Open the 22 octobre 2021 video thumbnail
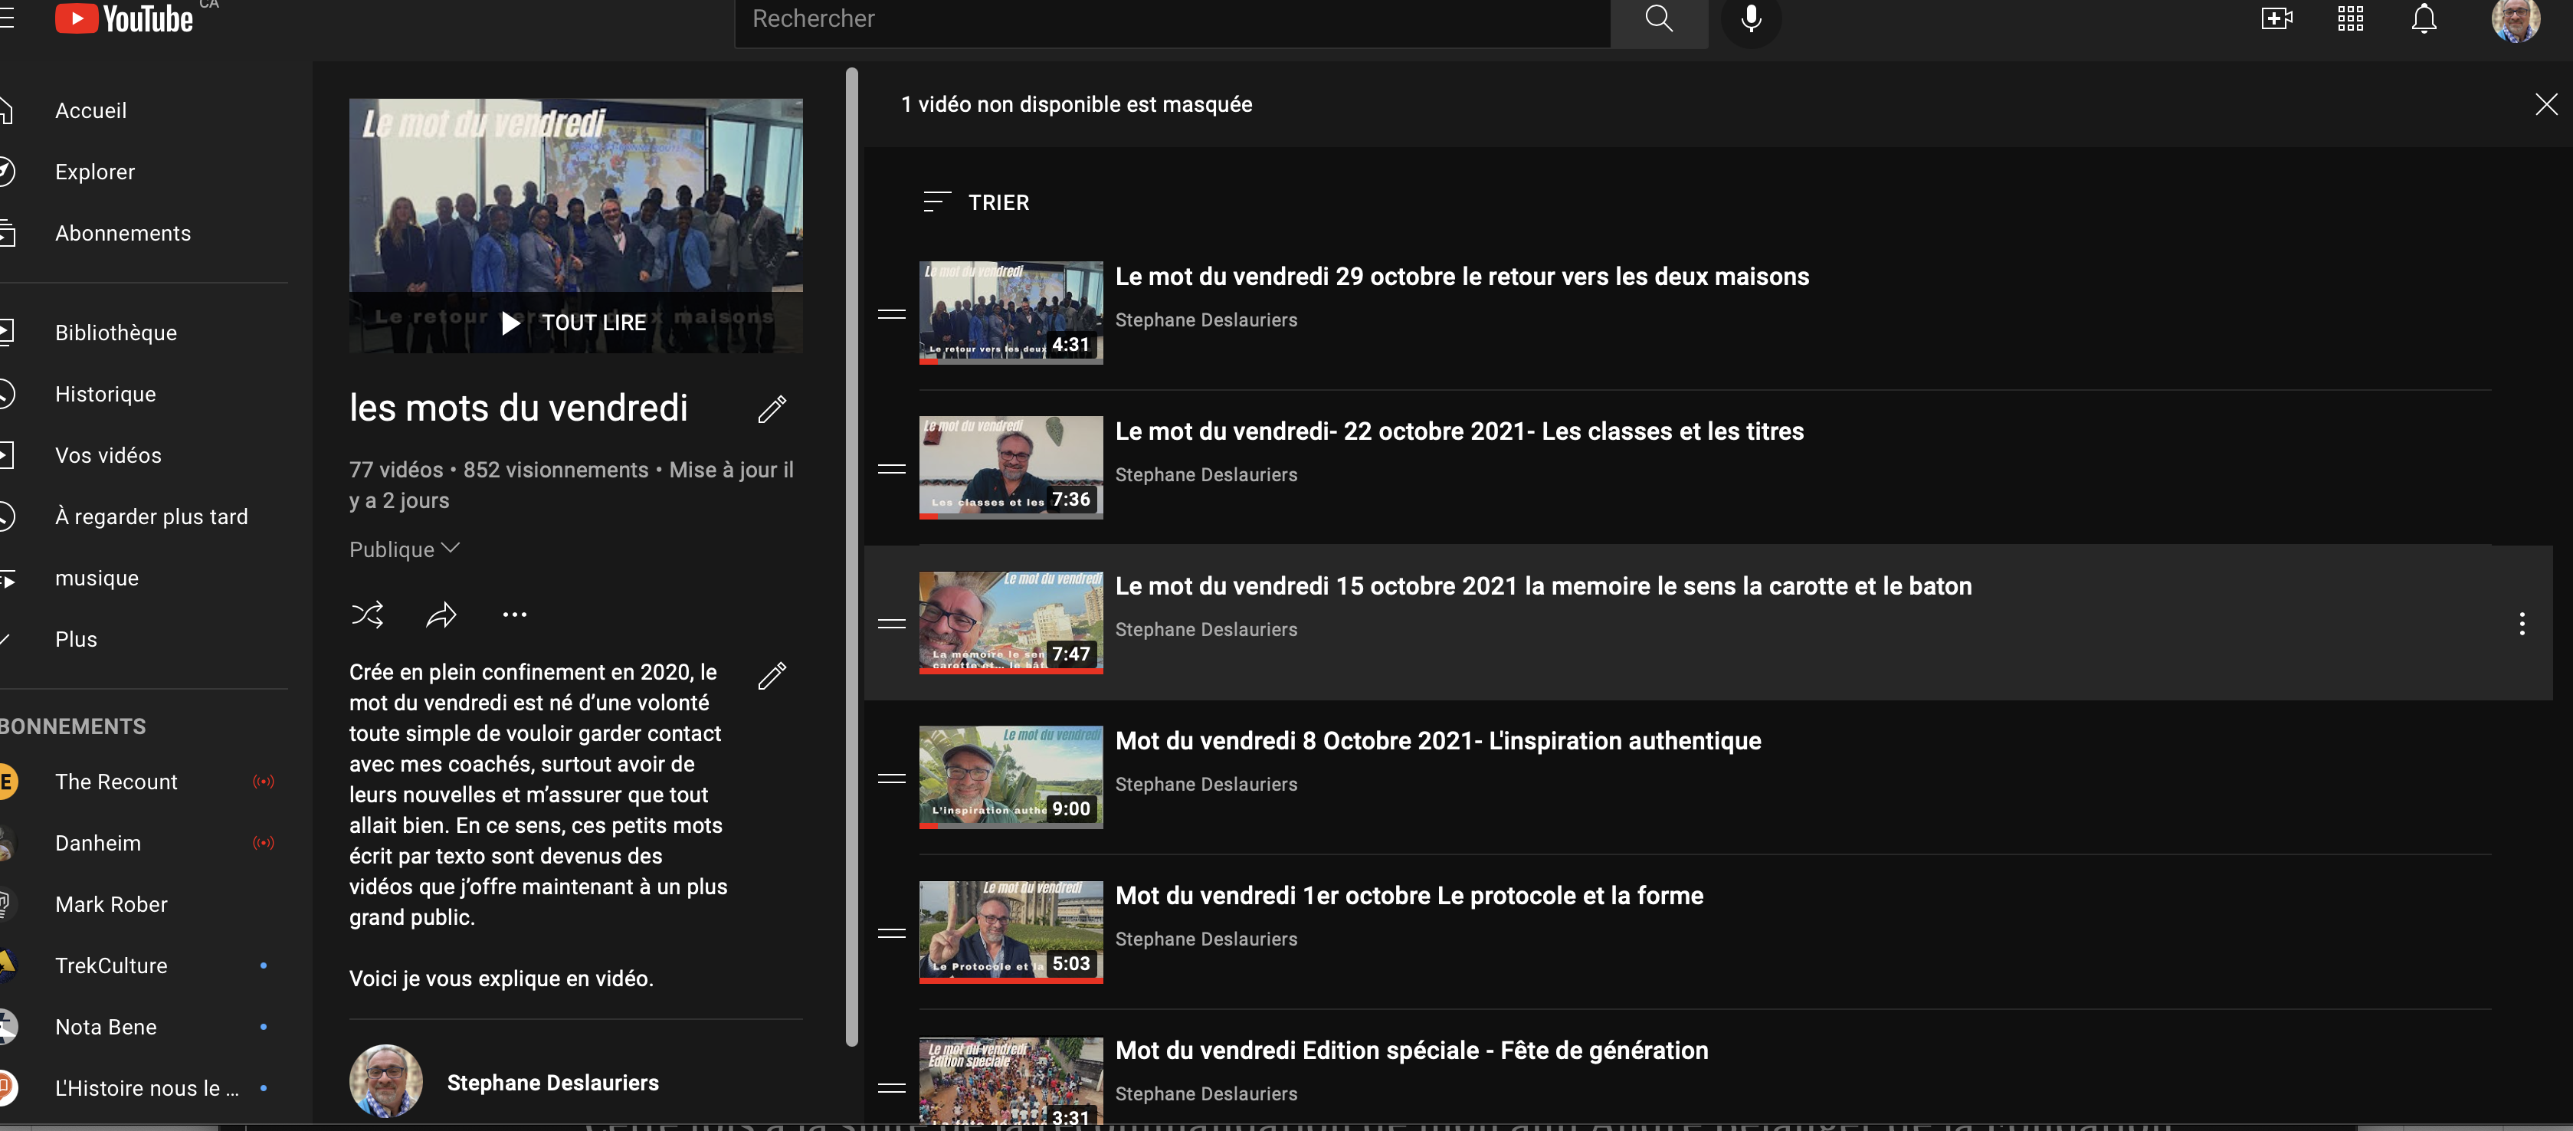 [x=1010, y=467]
